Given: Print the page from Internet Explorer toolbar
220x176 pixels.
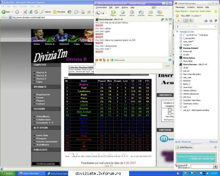Looking at the screenshot, I should pos(83,12).
